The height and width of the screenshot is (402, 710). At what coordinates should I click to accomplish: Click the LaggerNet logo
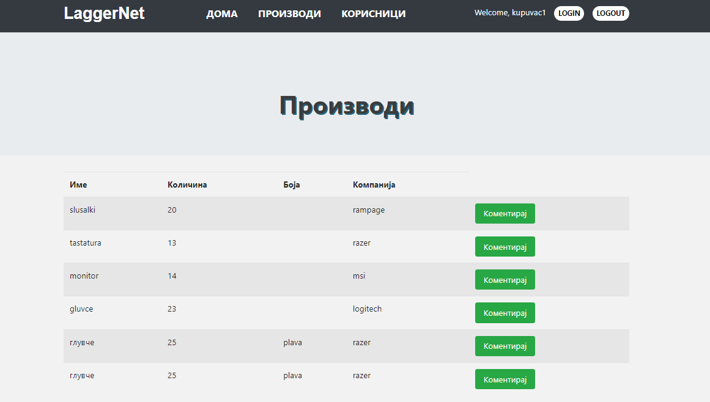pyautogui.click(x=104, y=13)
